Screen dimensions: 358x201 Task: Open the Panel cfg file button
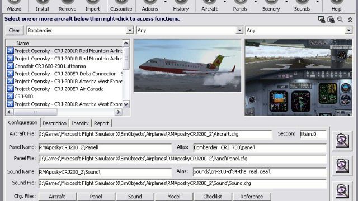click(x=96, y=197)
